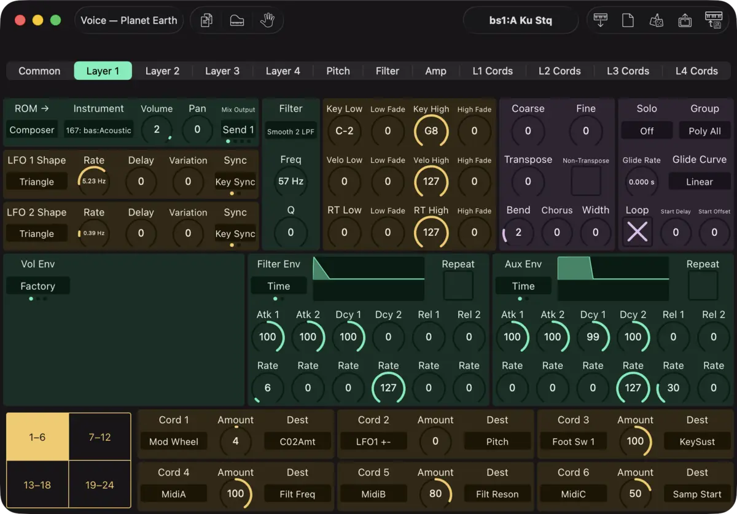
Task: Switch to the Pitch tab
Action: 338,71
